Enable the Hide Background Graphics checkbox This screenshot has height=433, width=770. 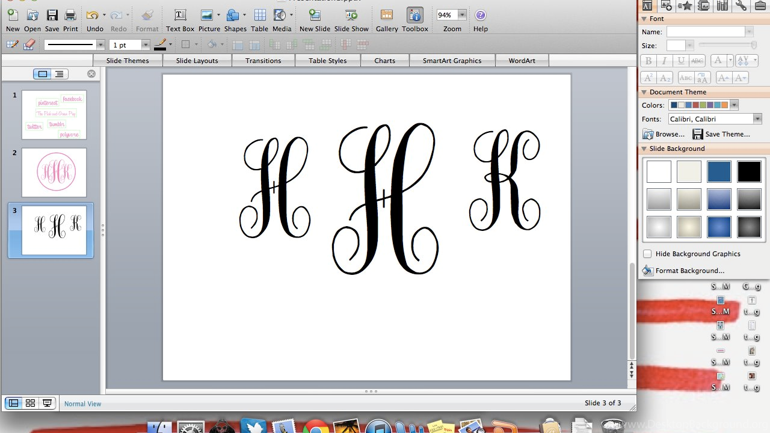coord(647,254)
